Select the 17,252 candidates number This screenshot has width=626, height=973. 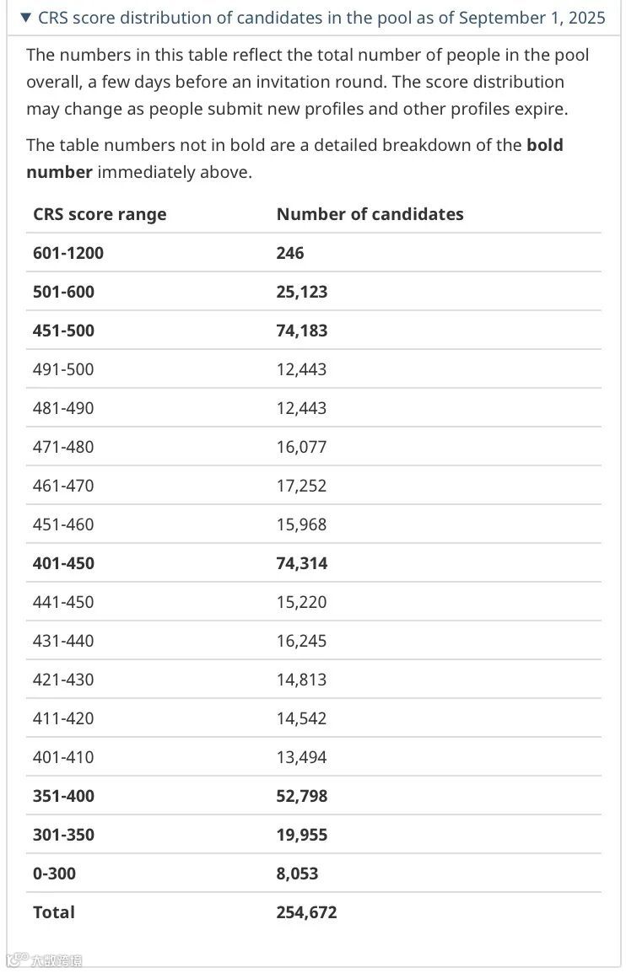point(301,486)
